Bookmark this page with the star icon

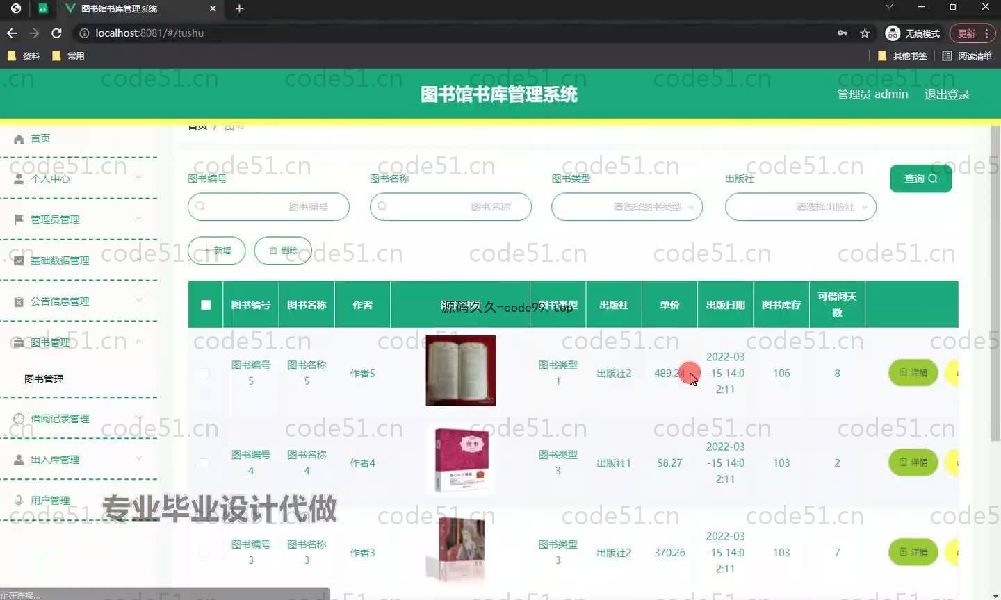865,33
